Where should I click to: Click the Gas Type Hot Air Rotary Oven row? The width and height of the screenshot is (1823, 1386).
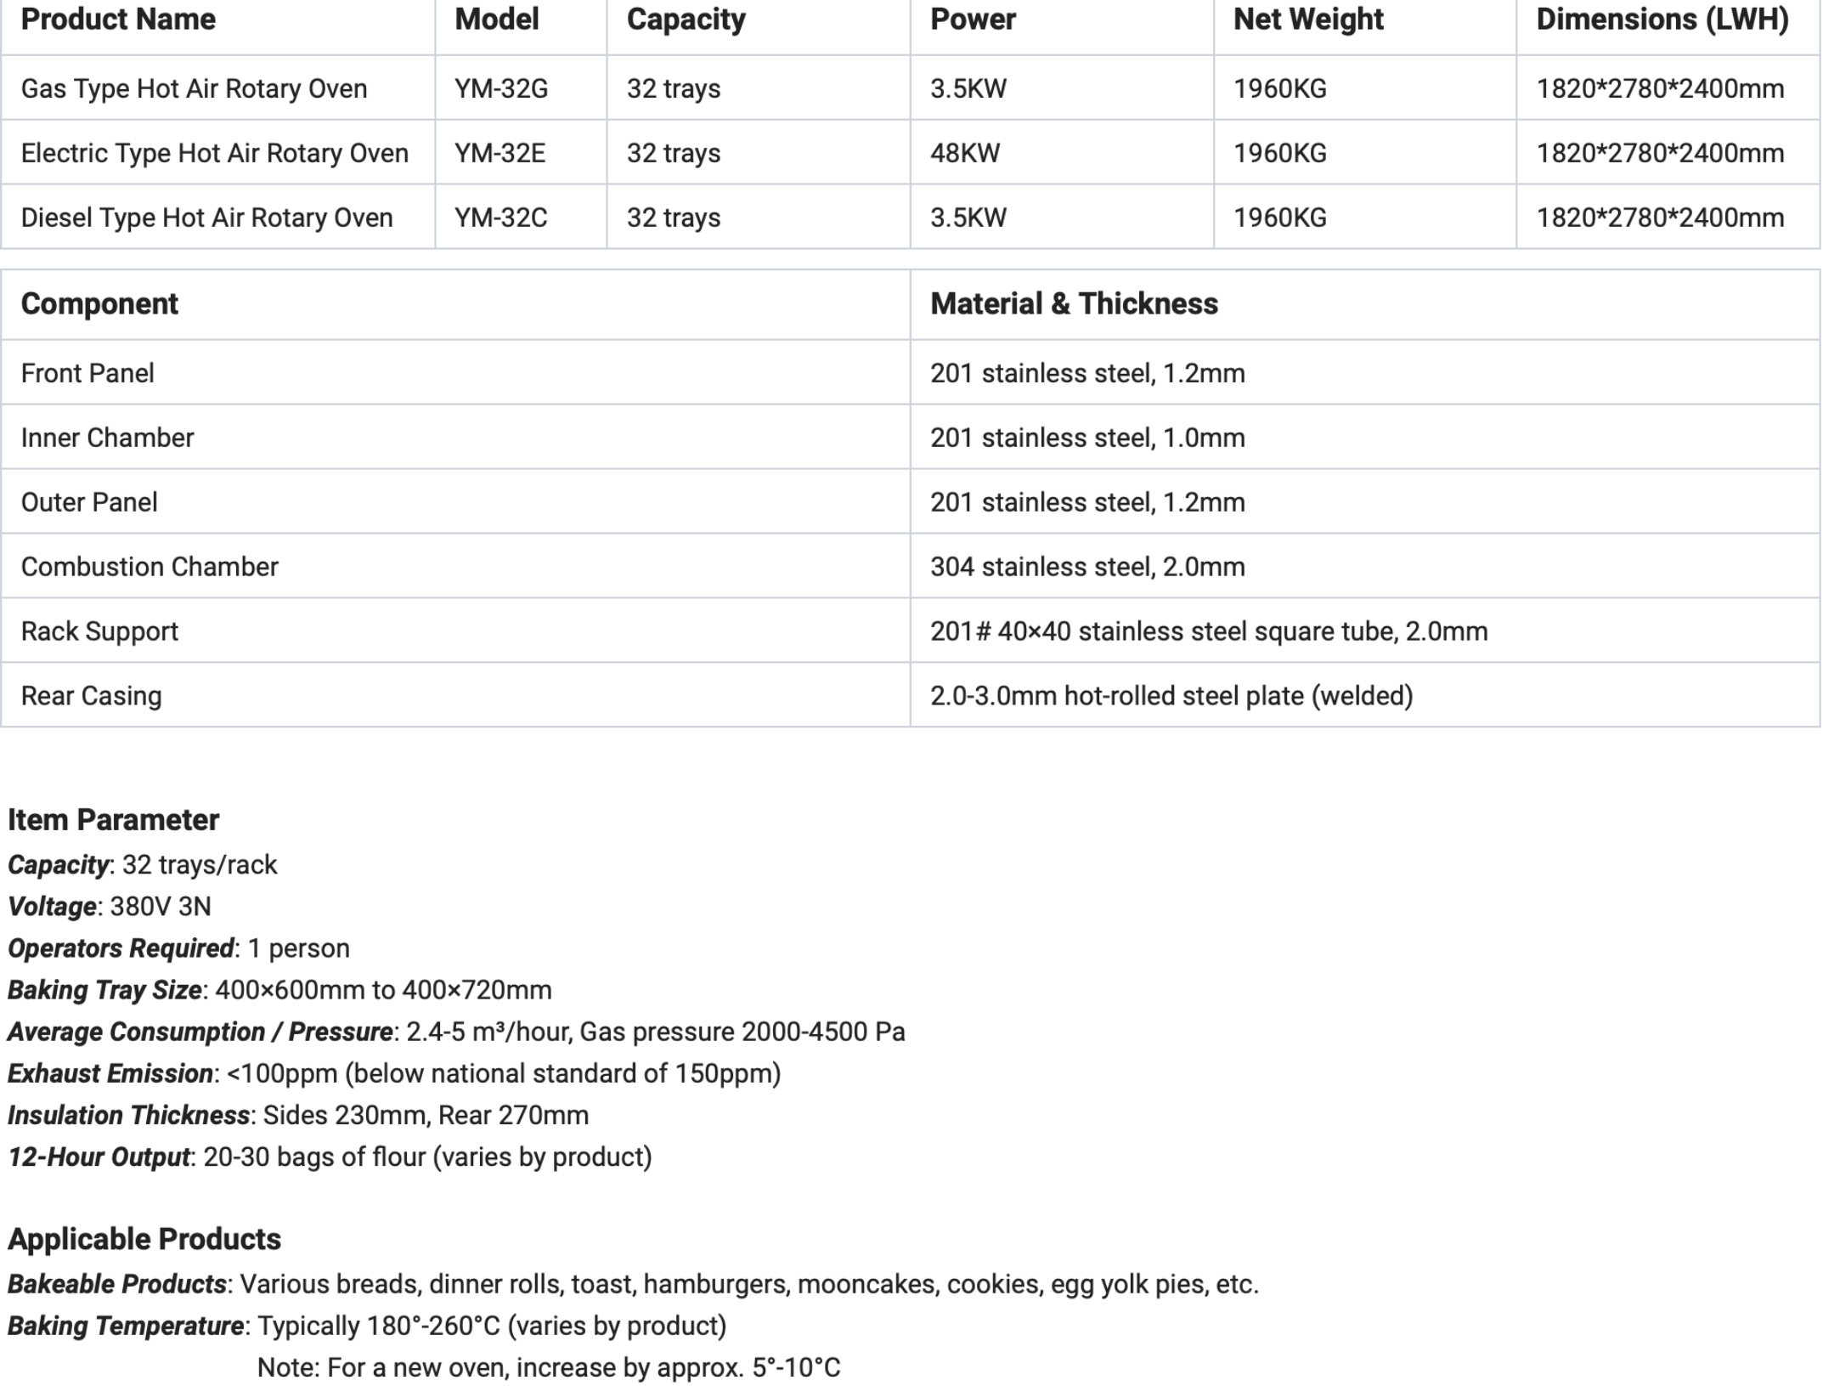click(x=910, y=88)
